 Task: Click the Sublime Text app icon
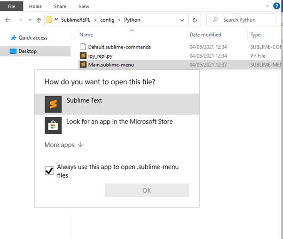(x=53, y=104)
